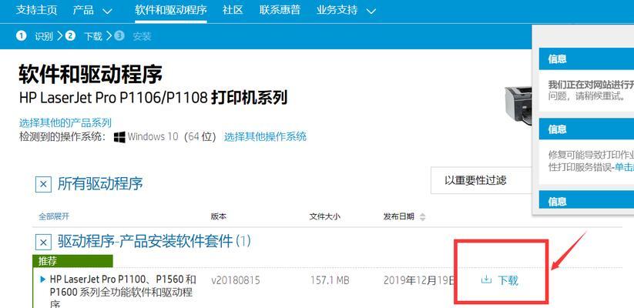Click 选择其他的产品系列 link

(x=65, y=123)
